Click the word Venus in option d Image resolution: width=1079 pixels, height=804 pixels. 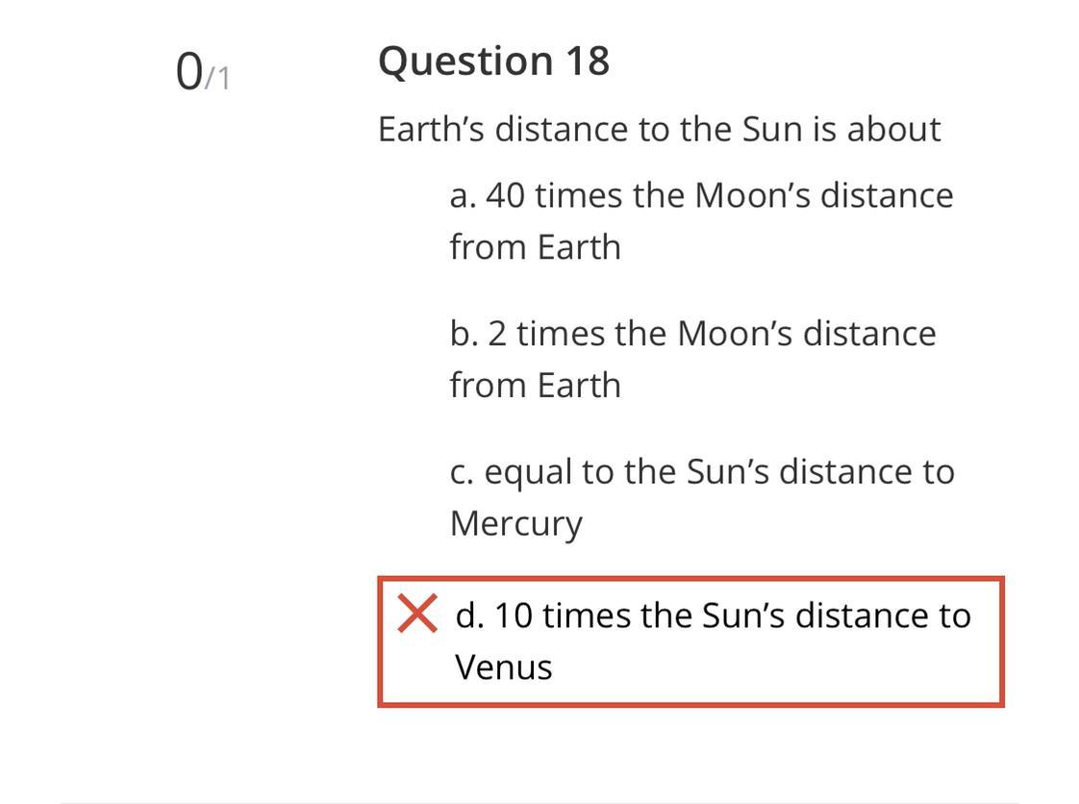504,667
